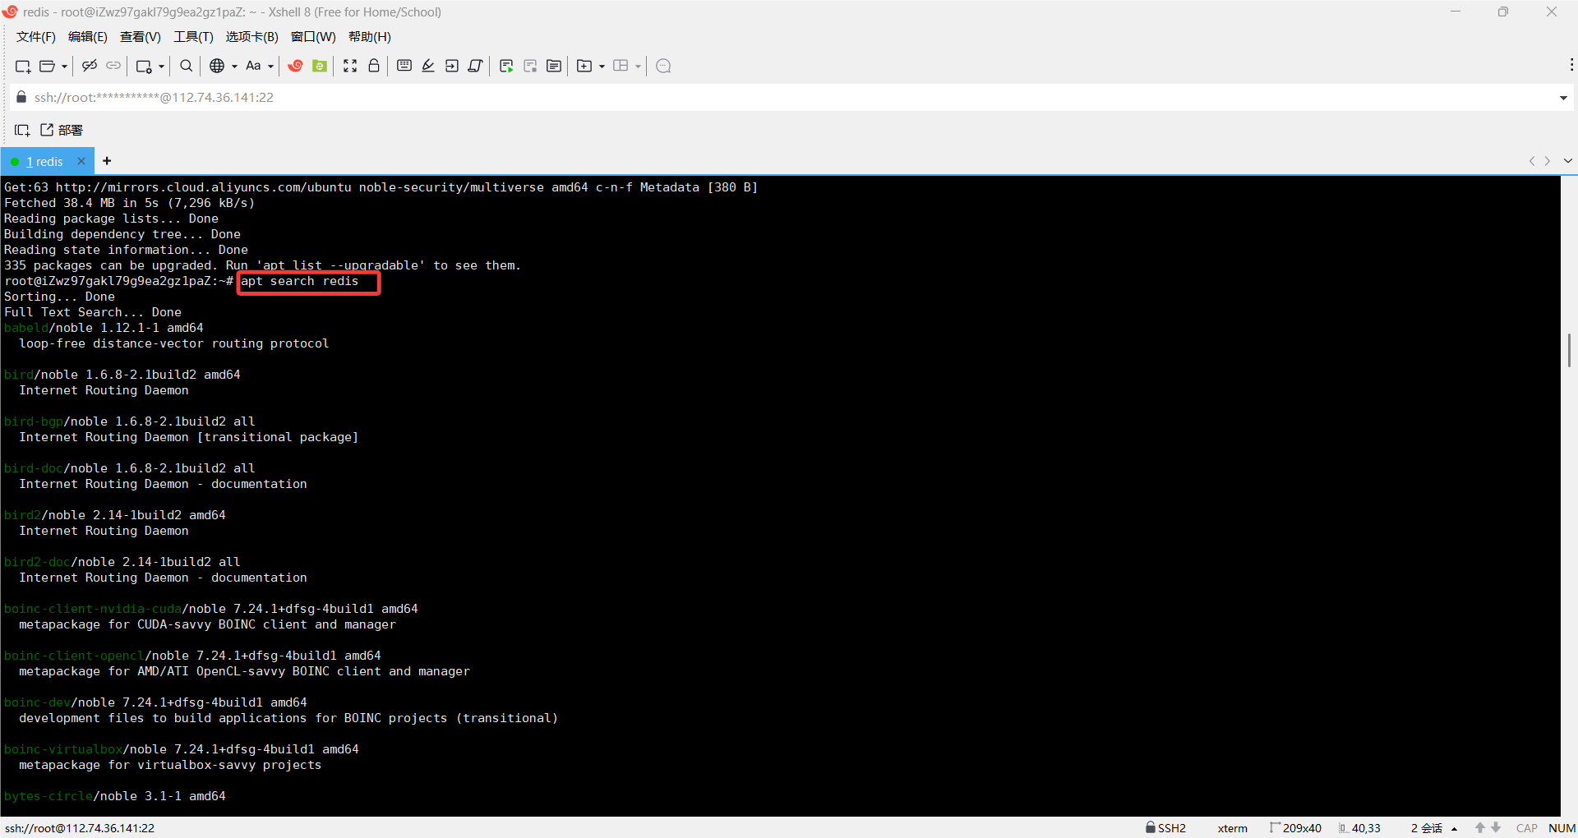1578x838 pixels.
Task: Click the boinc-client-nvidia-cuda package name
Action: [93, 609]
